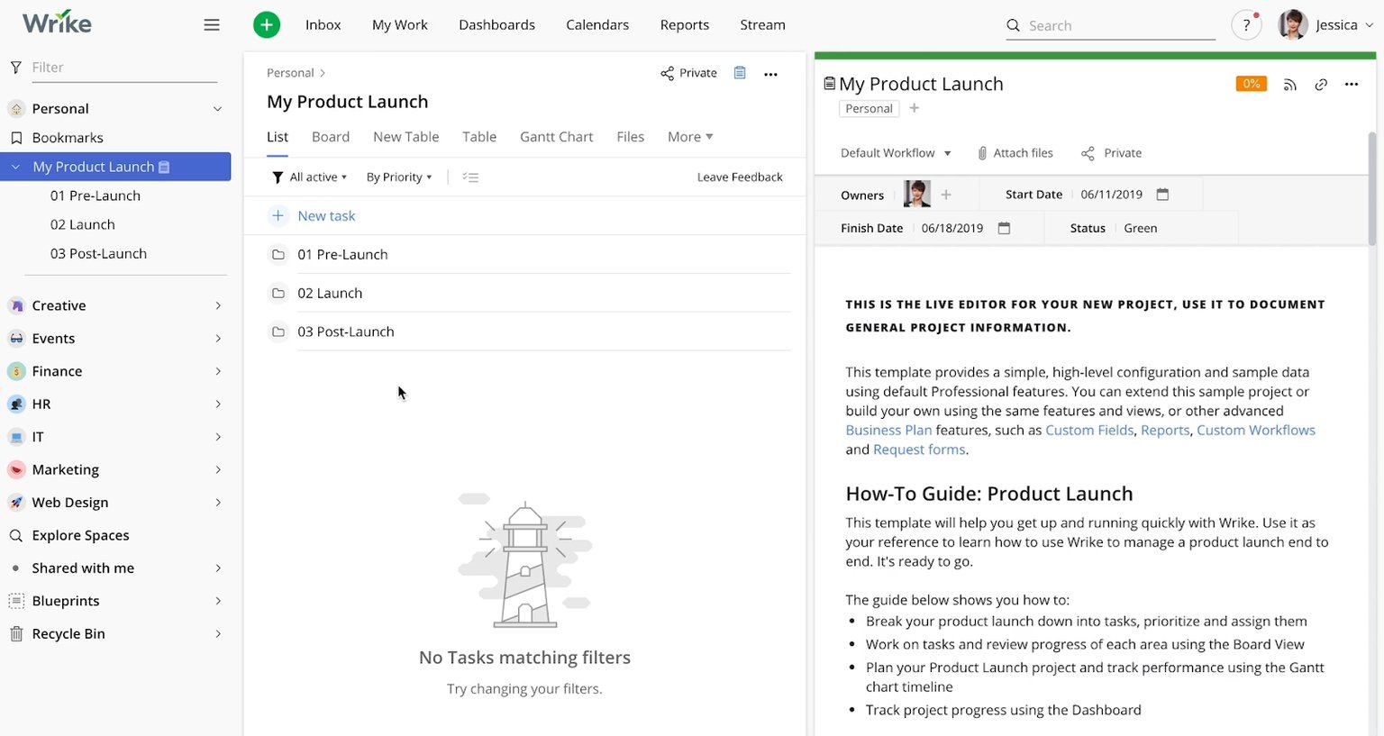The width and height of the screenshot is (1384, 736).
Task: Click the share icon next to Private in list header
Action: 667,74
